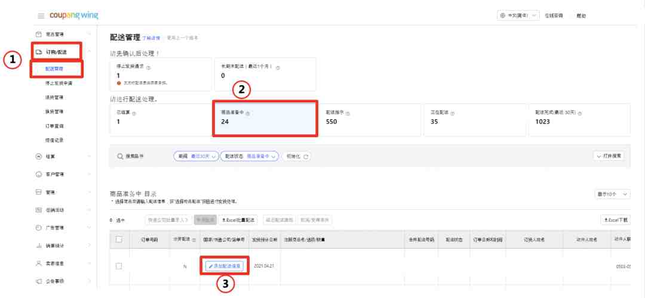645x298 pixels.
Task: Click info icon on the card showing 24
Action: pyautogui.click(x=248, y=113)
